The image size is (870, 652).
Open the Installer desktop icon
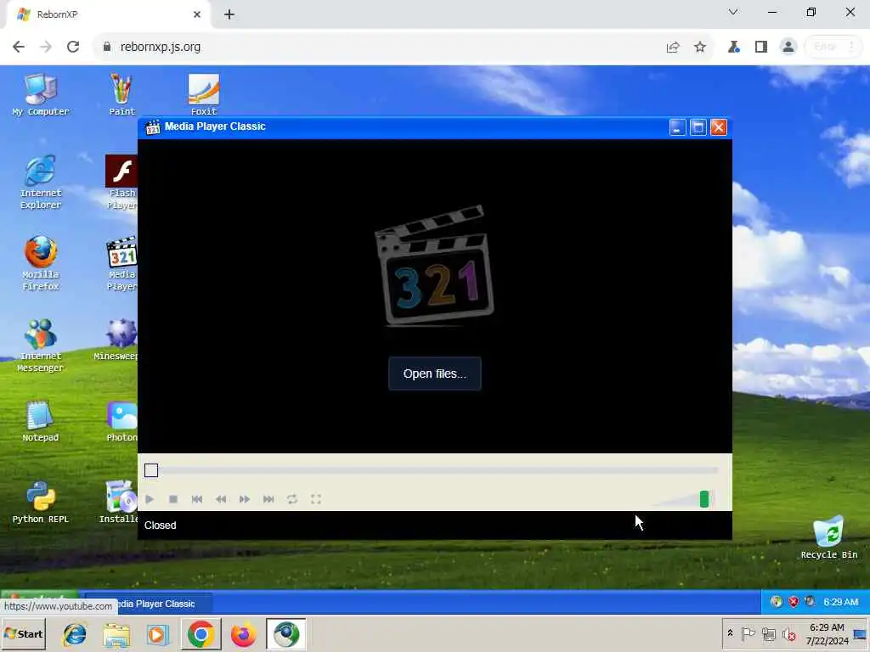point(119,503)
